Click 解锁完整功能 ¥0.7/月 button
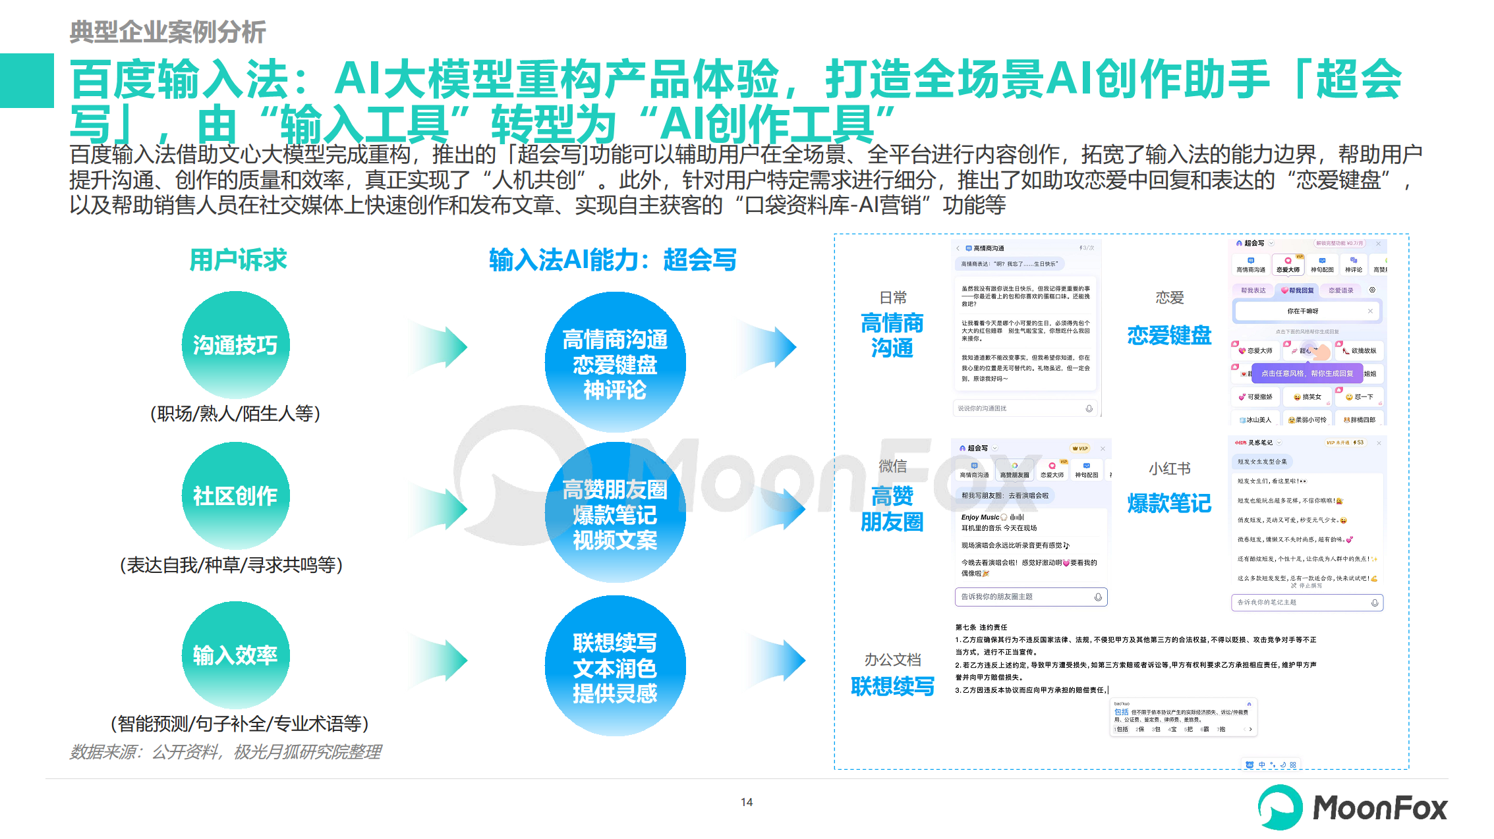Image resolution: width=1494 pixels, height=839 pixels. [1340, 243]
